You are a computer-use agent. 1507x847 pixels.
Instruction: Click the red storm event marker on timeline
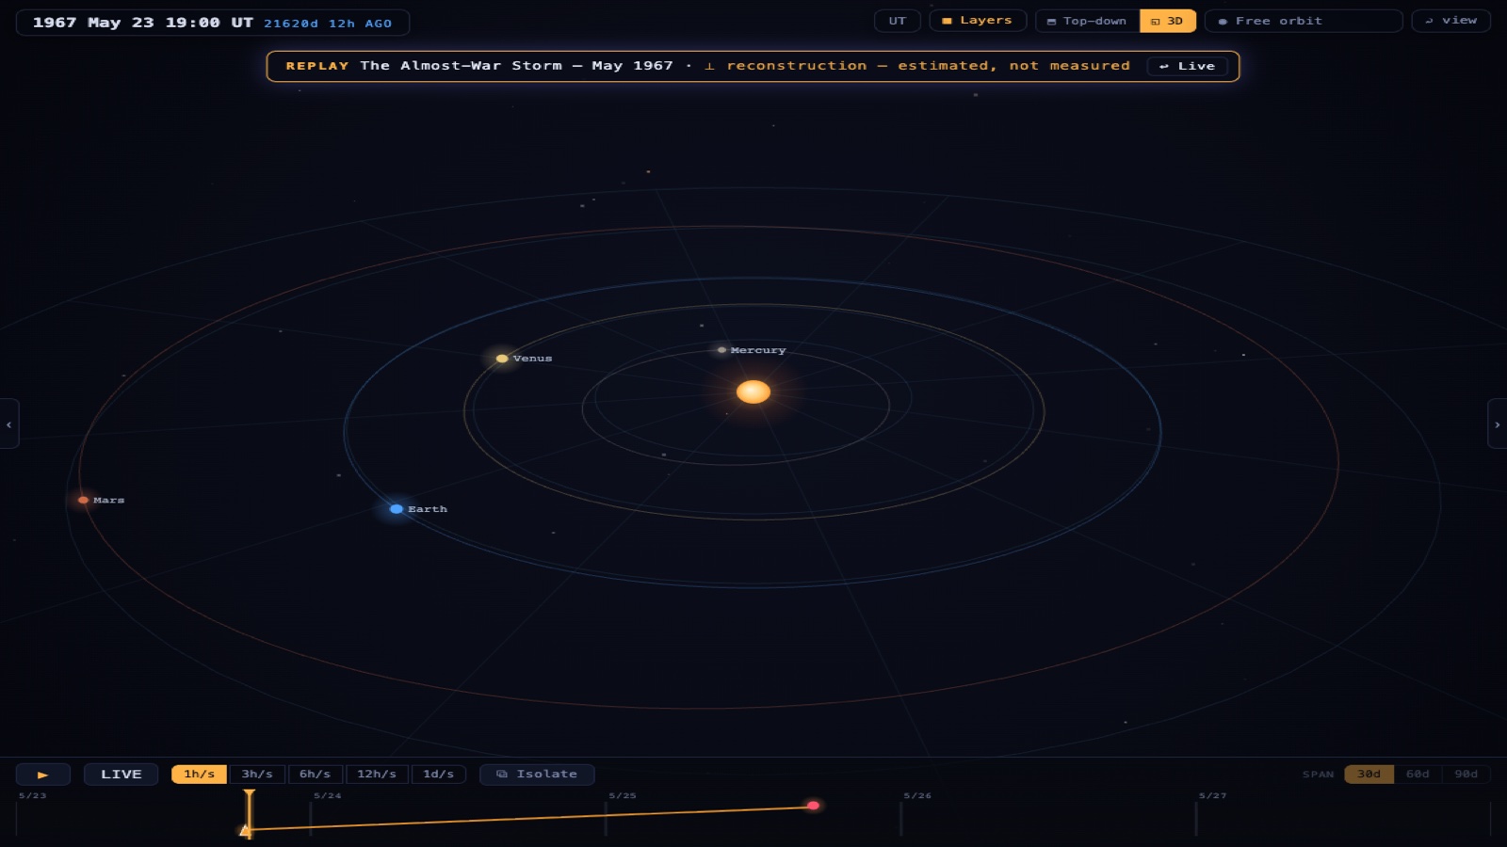(813, 806)
